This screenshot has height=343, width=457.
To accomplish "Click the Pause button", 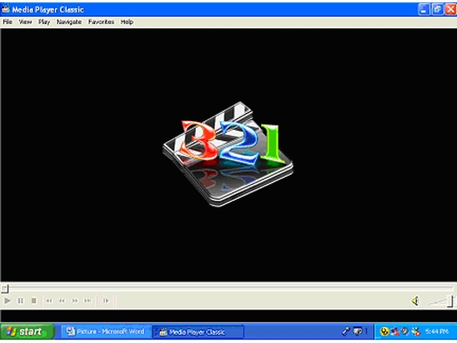I will (x=21, y=301).
